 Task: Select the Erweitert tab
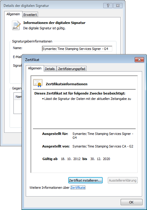click(30, 15)
